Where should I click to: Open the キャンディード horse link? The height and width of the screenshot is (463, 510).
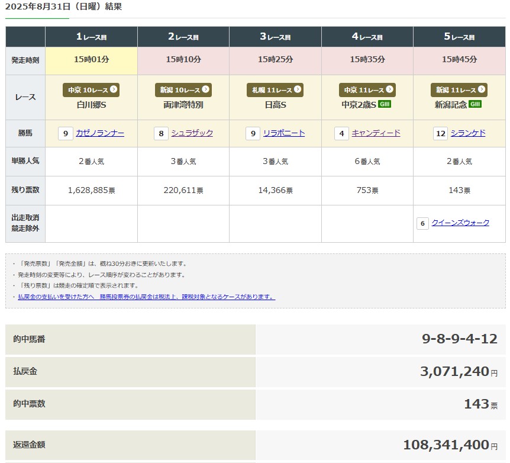click(x=376, y=133)
